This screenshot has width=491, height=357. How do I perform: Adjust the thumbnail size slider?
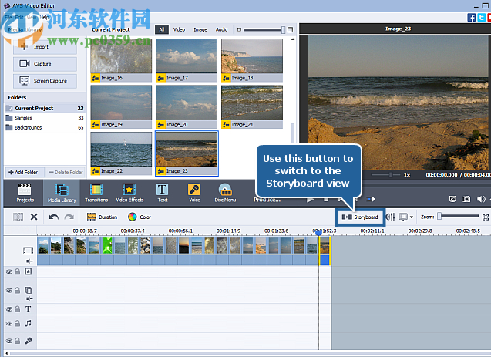coord(283,30)
